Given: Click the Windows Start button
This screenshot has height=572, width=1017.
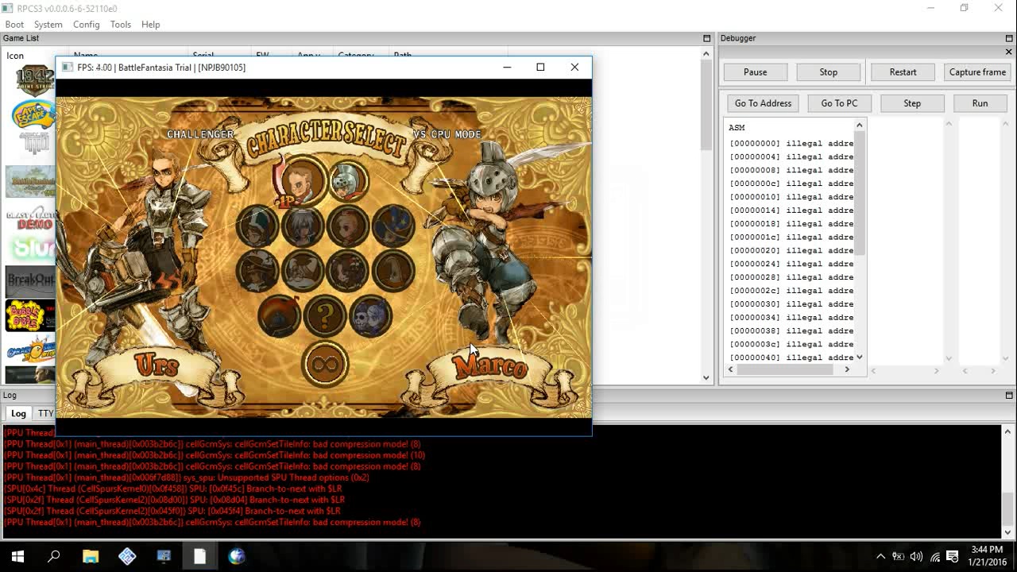Looking at the screenshot, I should tap(17, 556).
